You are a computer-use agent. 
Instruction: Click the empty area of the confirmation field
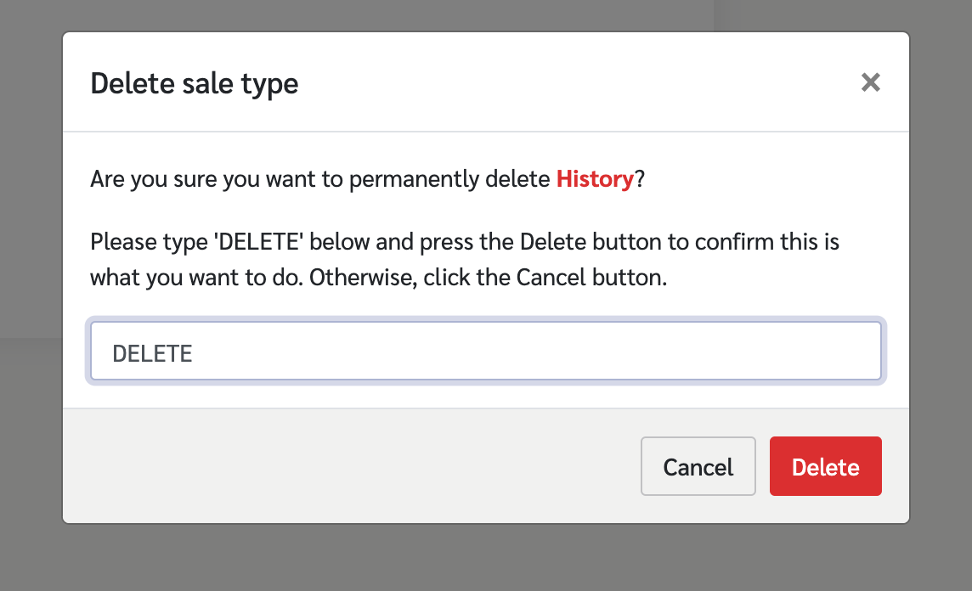click(533, 351)
